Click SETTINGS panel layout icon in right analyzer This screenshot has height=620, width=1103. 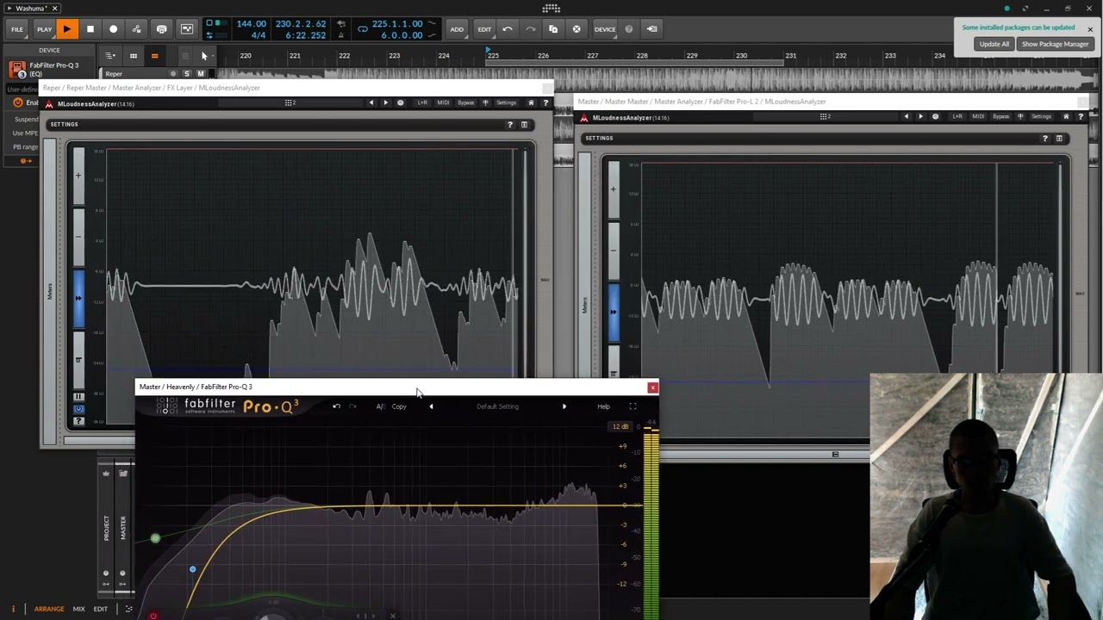(1059, 139)
